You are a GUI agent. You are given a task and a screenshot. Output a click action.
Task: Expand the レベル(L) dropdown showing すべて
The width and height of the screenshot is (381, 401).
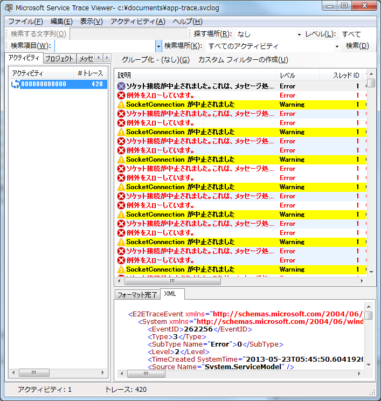pos(358,34)
